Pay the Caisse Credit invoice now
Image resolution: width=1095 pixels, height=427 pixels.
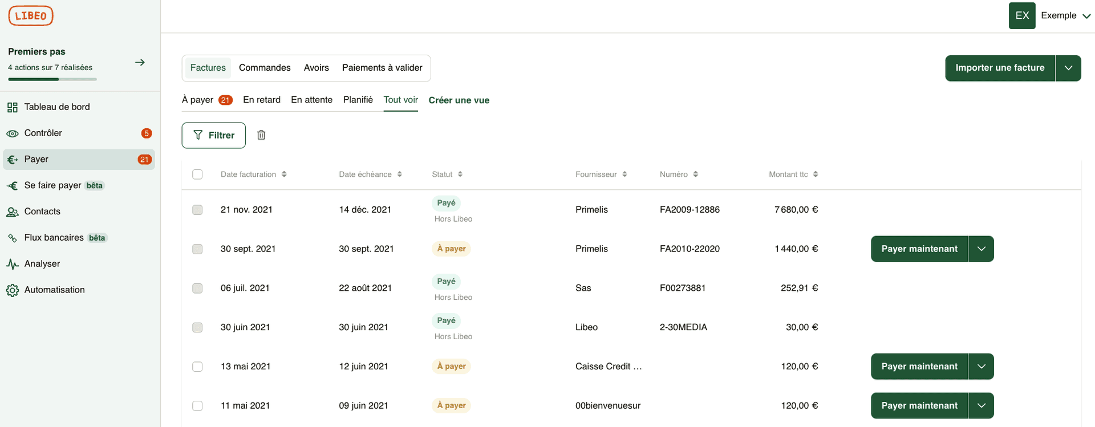(x=919, y=367)
